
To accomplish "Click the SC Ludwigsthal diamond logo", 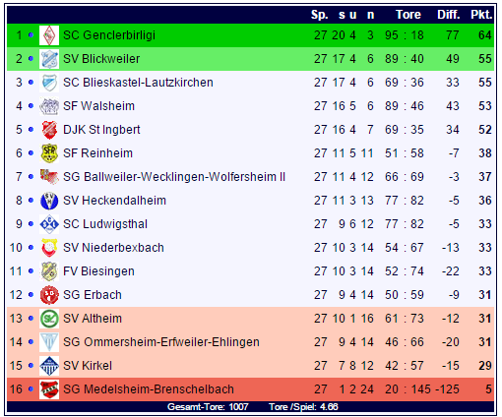I will 49,224.
